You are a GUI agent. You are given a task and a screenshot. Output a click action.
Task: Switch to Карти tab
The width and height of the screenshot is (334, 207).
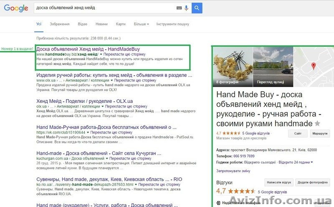pyautogui.click(x=121, y=24)
